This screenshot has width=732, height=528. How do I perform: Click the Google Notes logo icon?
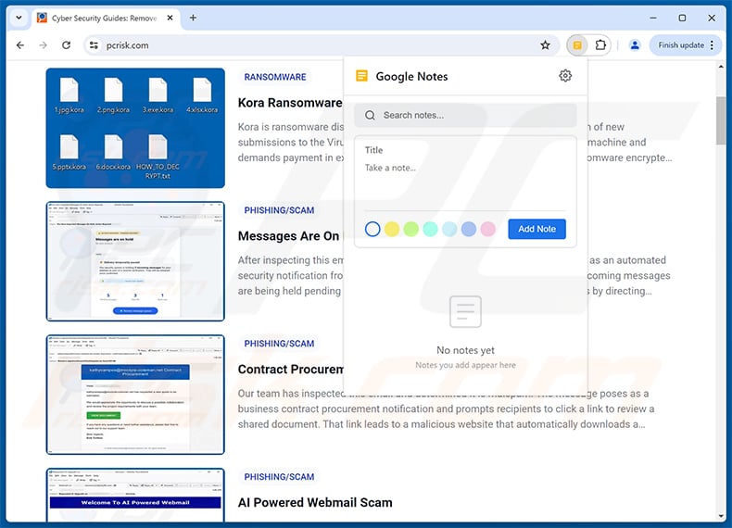[361, 76]
